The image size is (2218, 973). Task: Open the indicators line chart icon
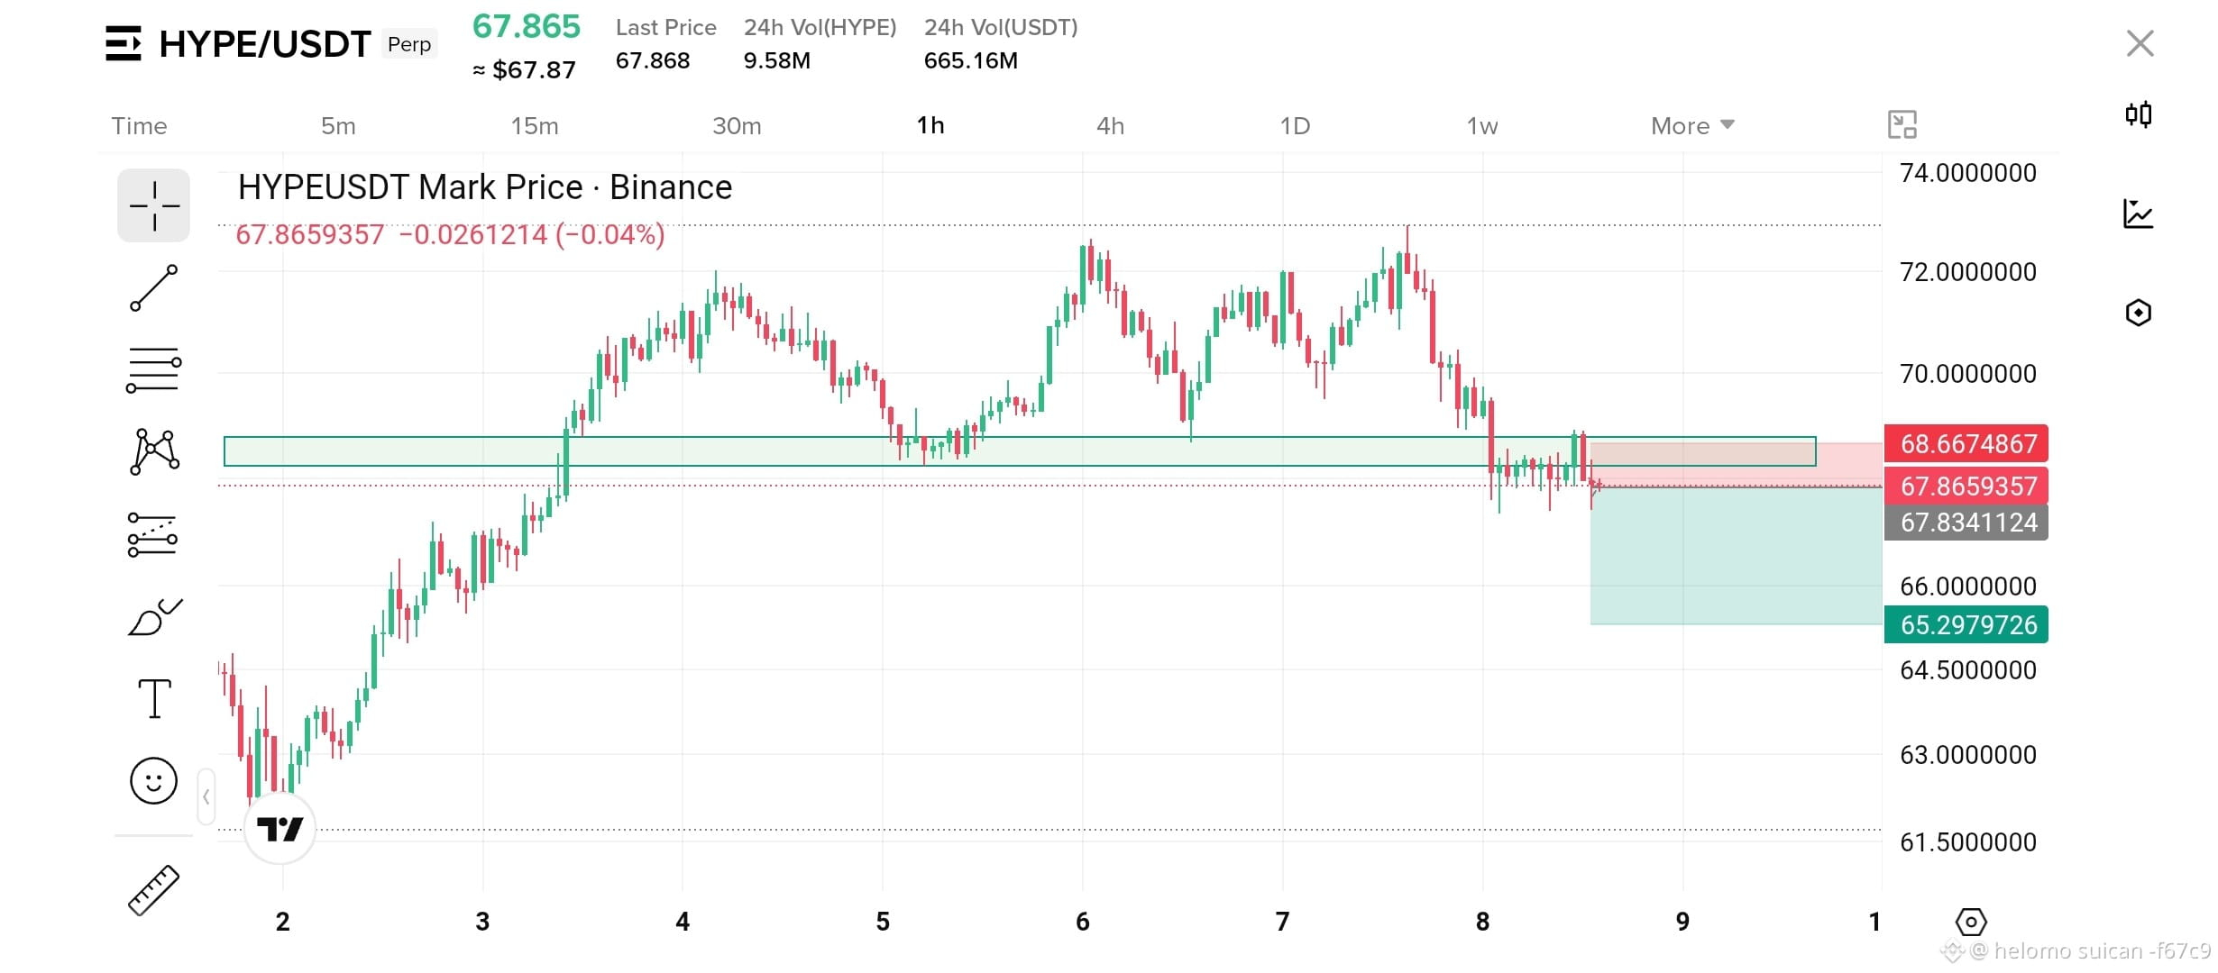[x=2138, y=214]
